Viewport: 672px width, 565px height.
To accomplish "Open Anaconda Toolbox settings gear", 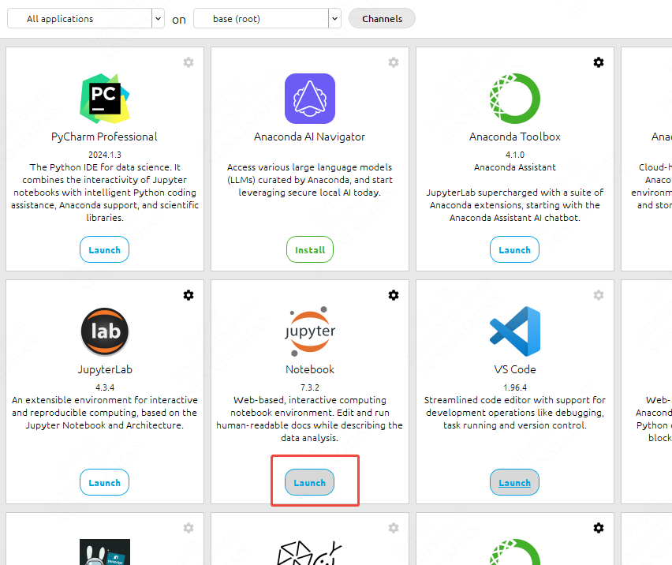I will [x=599, y=62].
